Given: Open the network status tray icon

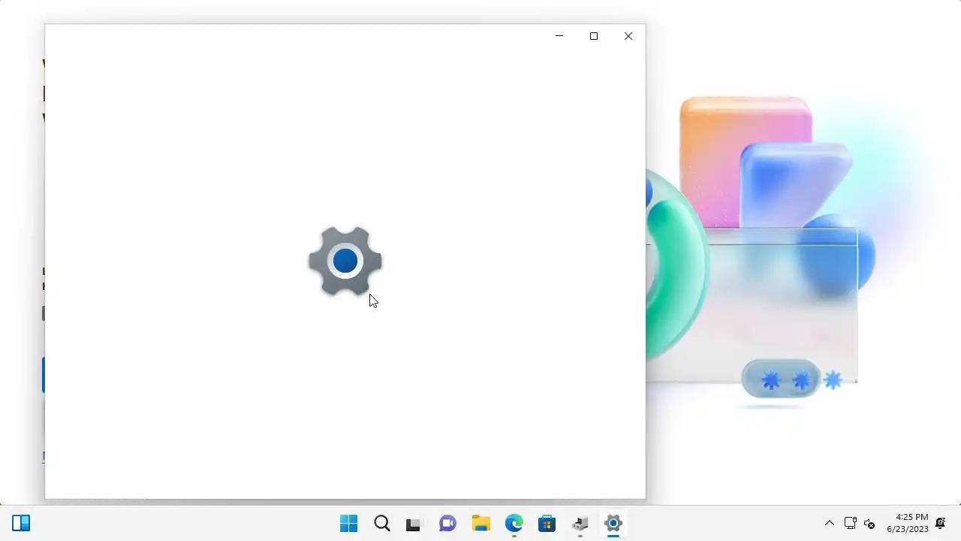Looking at the screenshot, I should [x=851, y=523].
